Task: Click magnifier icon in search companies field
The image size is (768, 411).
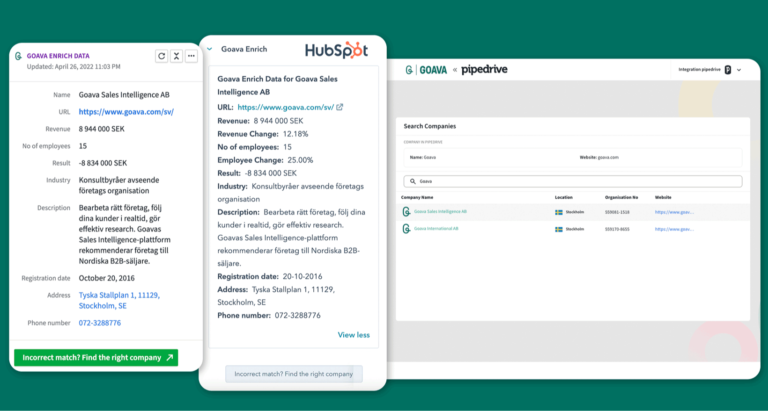Action: (x=413, y=181)
